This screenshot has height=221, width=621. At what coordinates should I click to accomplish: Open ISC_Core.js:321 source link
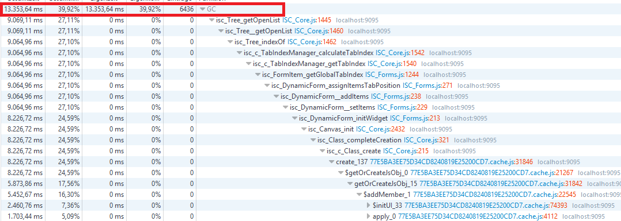coord(427,140)
